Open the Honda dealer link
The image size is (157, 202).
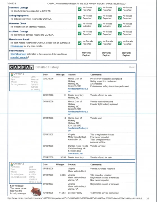pyautogui.click(x=17, y=46)
